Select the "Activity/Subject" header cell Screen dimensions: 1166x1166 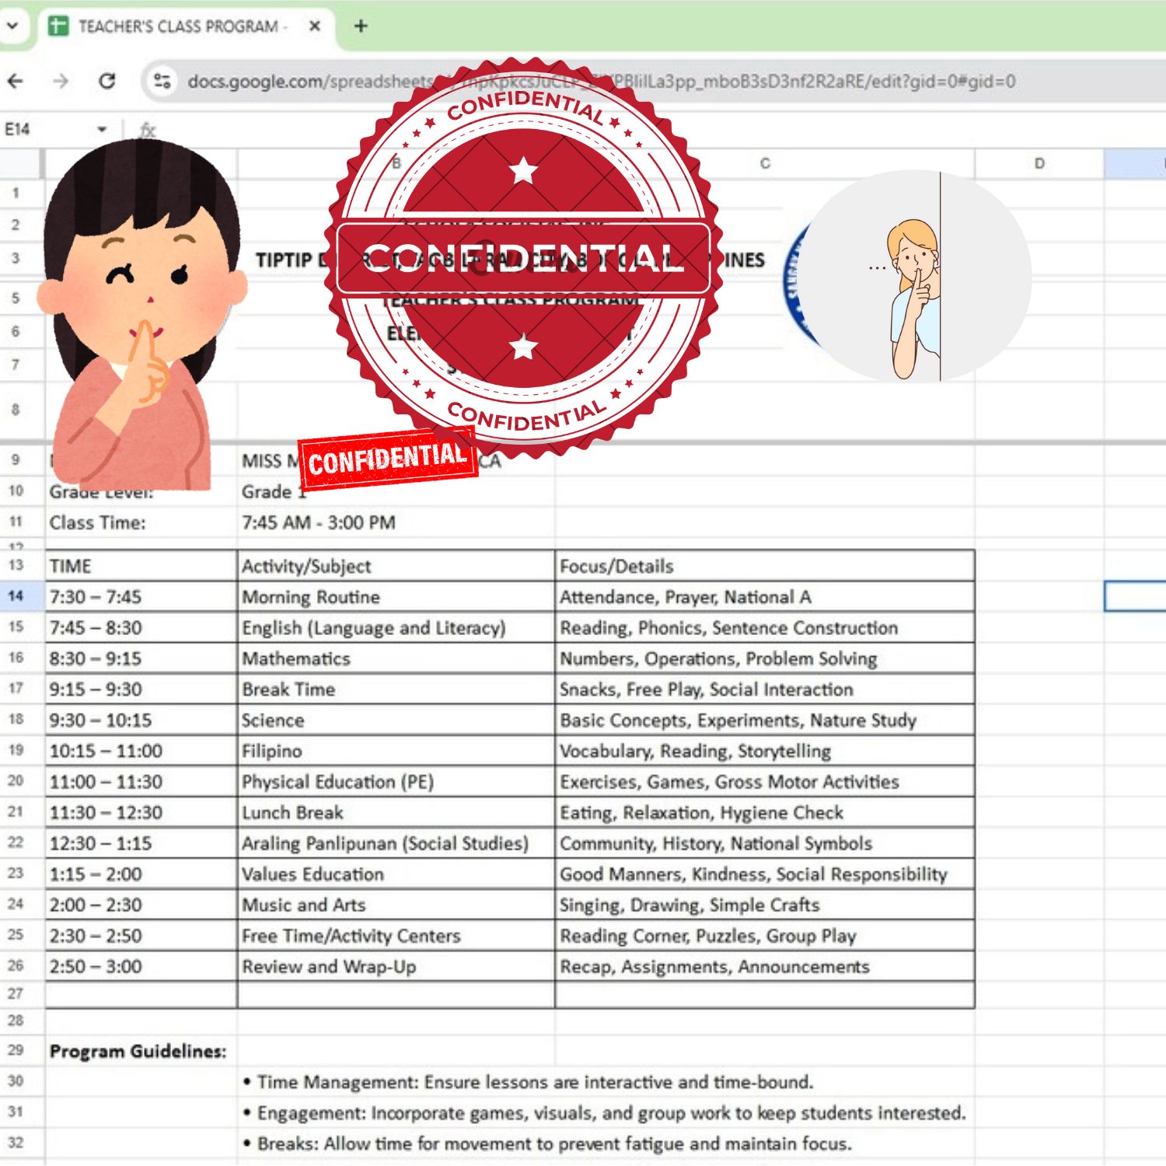(x=396, y=566)
